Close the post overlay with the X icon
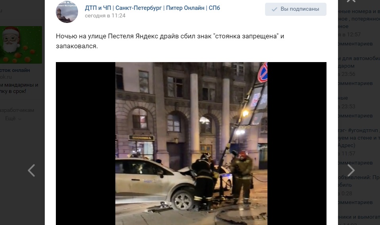 [351, 1]
